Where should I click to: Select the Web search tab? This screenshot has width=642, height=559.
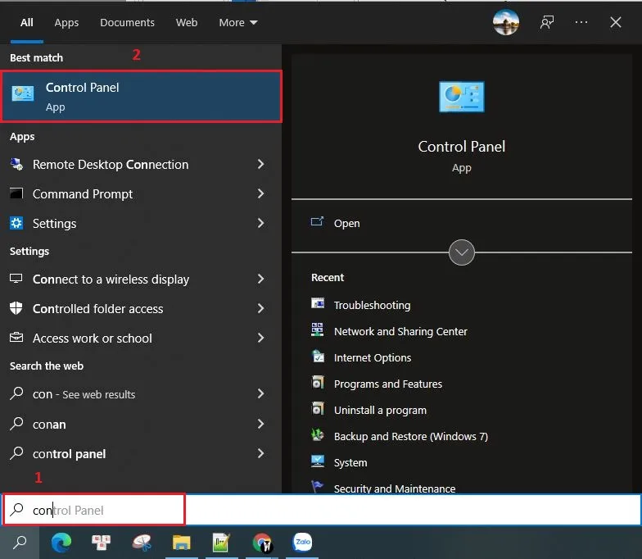(187, 22)
